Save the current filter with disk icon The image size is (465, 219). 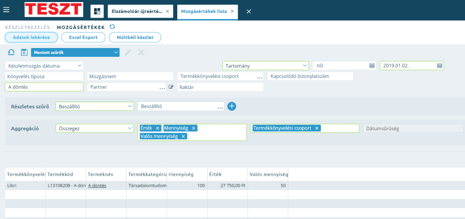(x=24, y=53)
